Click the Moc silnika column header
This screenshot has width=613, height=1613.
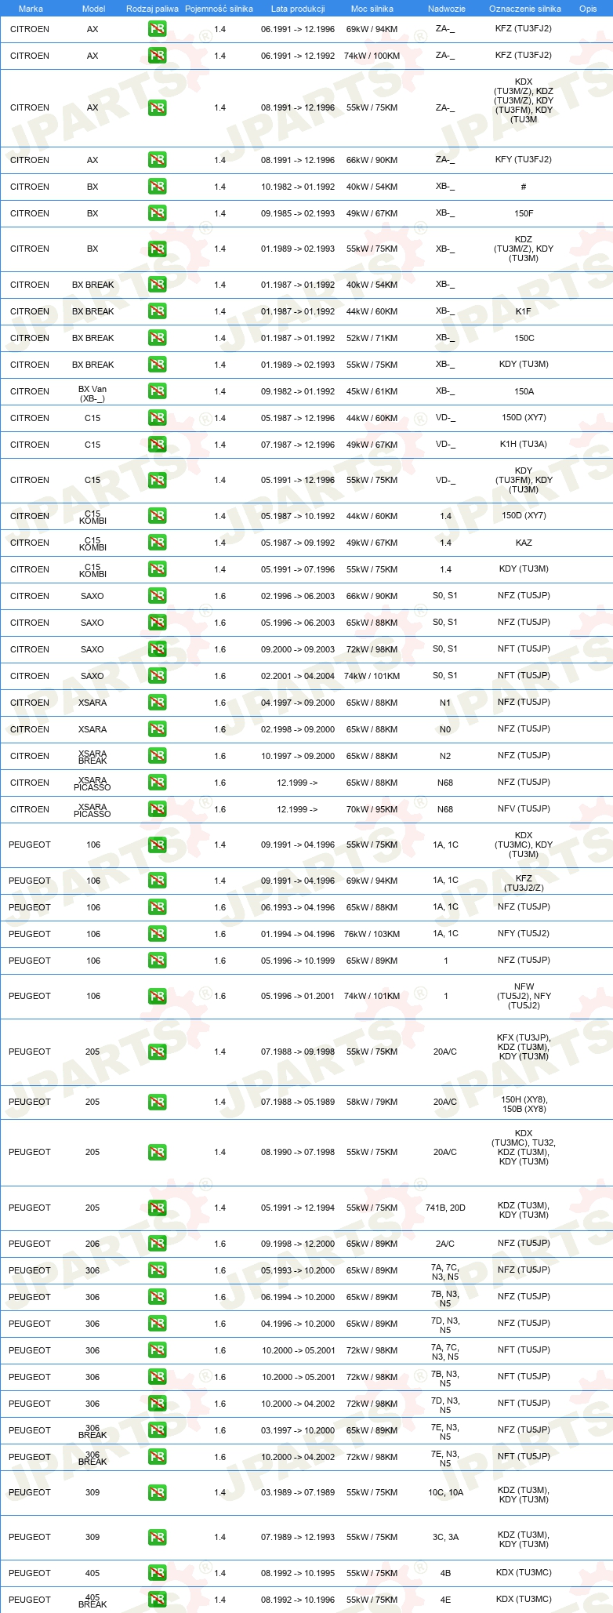[372, 9]
